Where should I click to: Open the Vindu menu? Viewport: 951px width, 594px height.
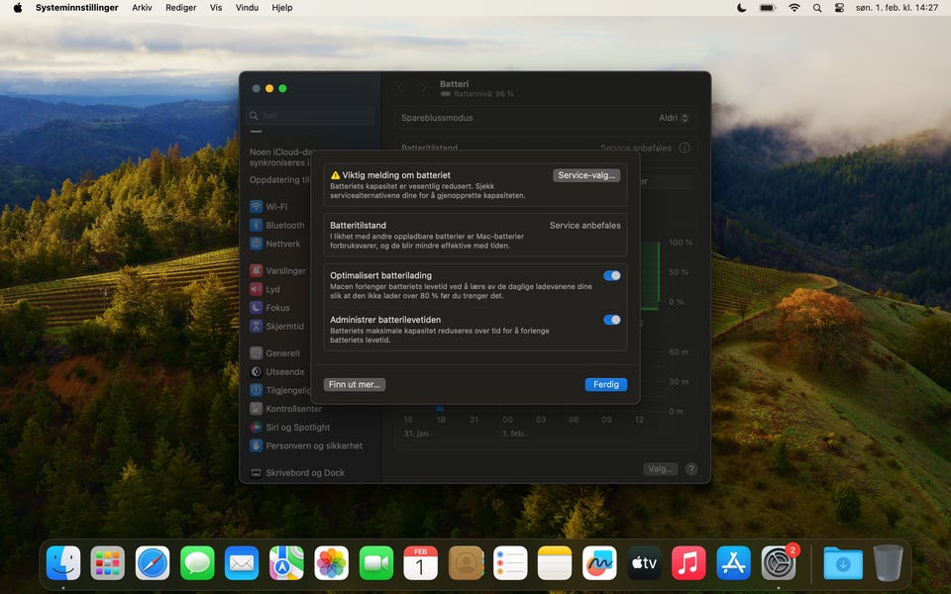[247, 7]
